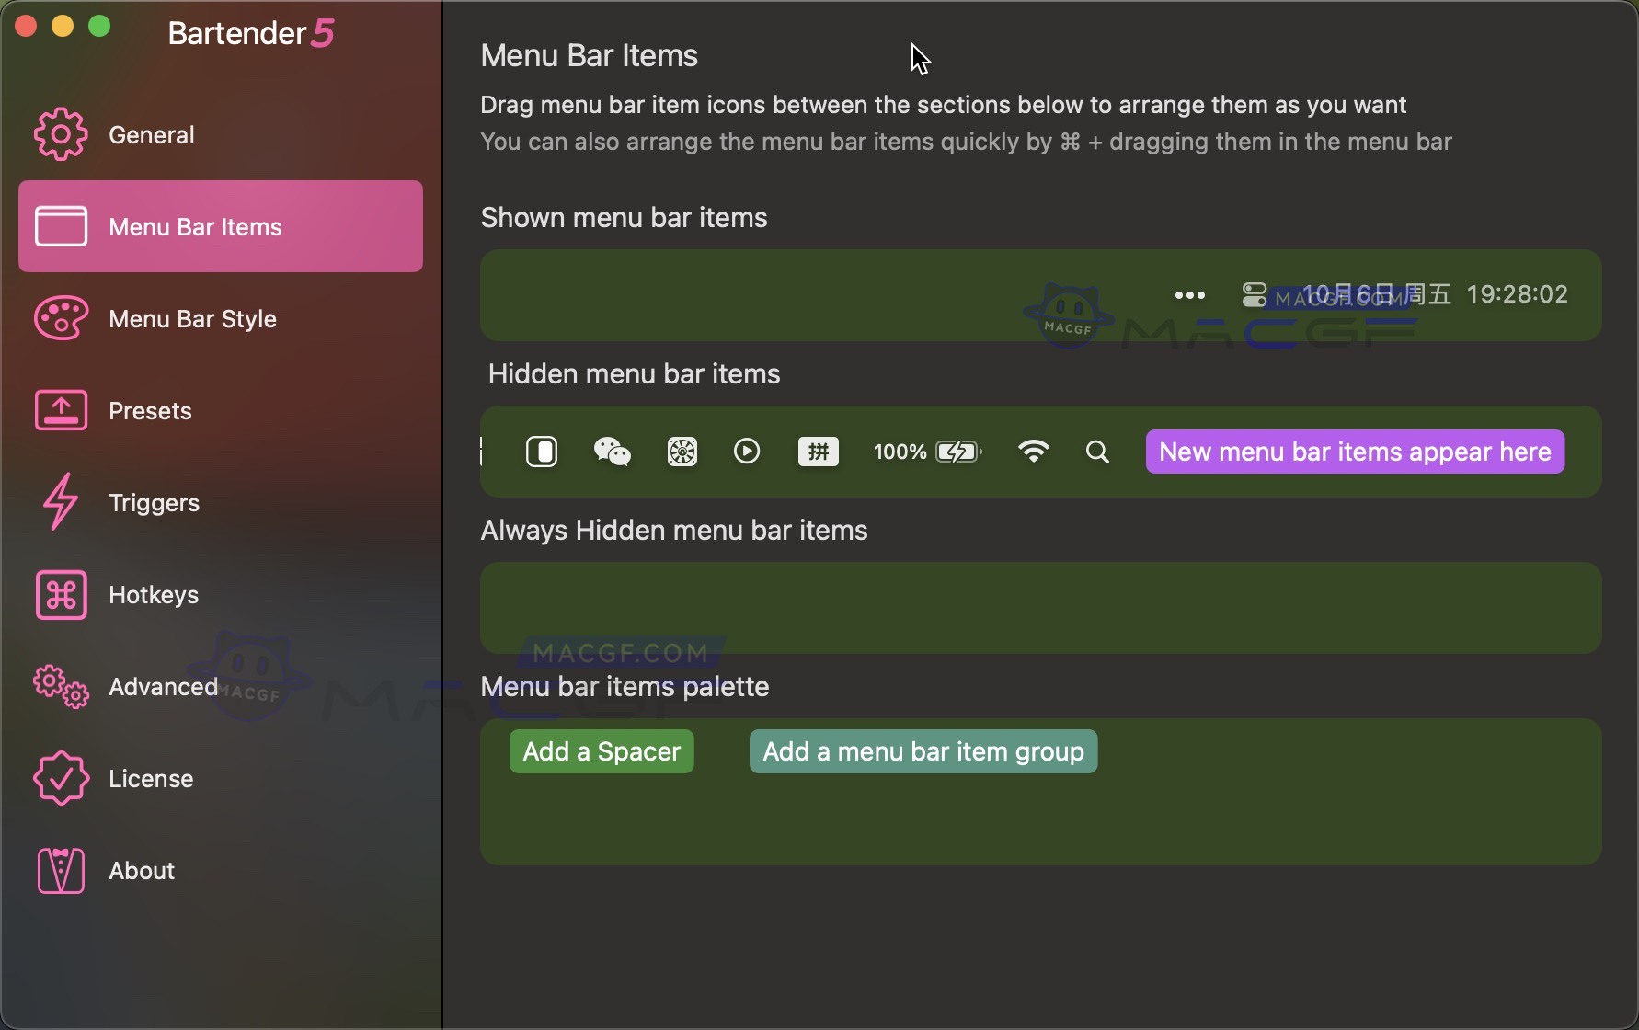The image size is (1639, 1030).
Task: Open the Hotkeys settings
Action: pyautogui.click(x=153, y=595)
